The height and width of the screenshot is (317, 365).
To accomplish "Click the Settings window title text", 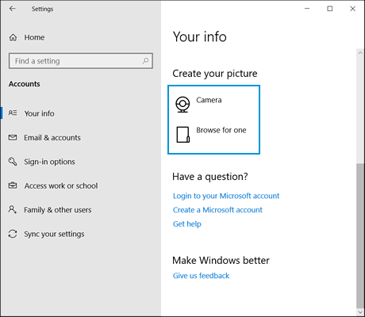I will click(42, 9).
